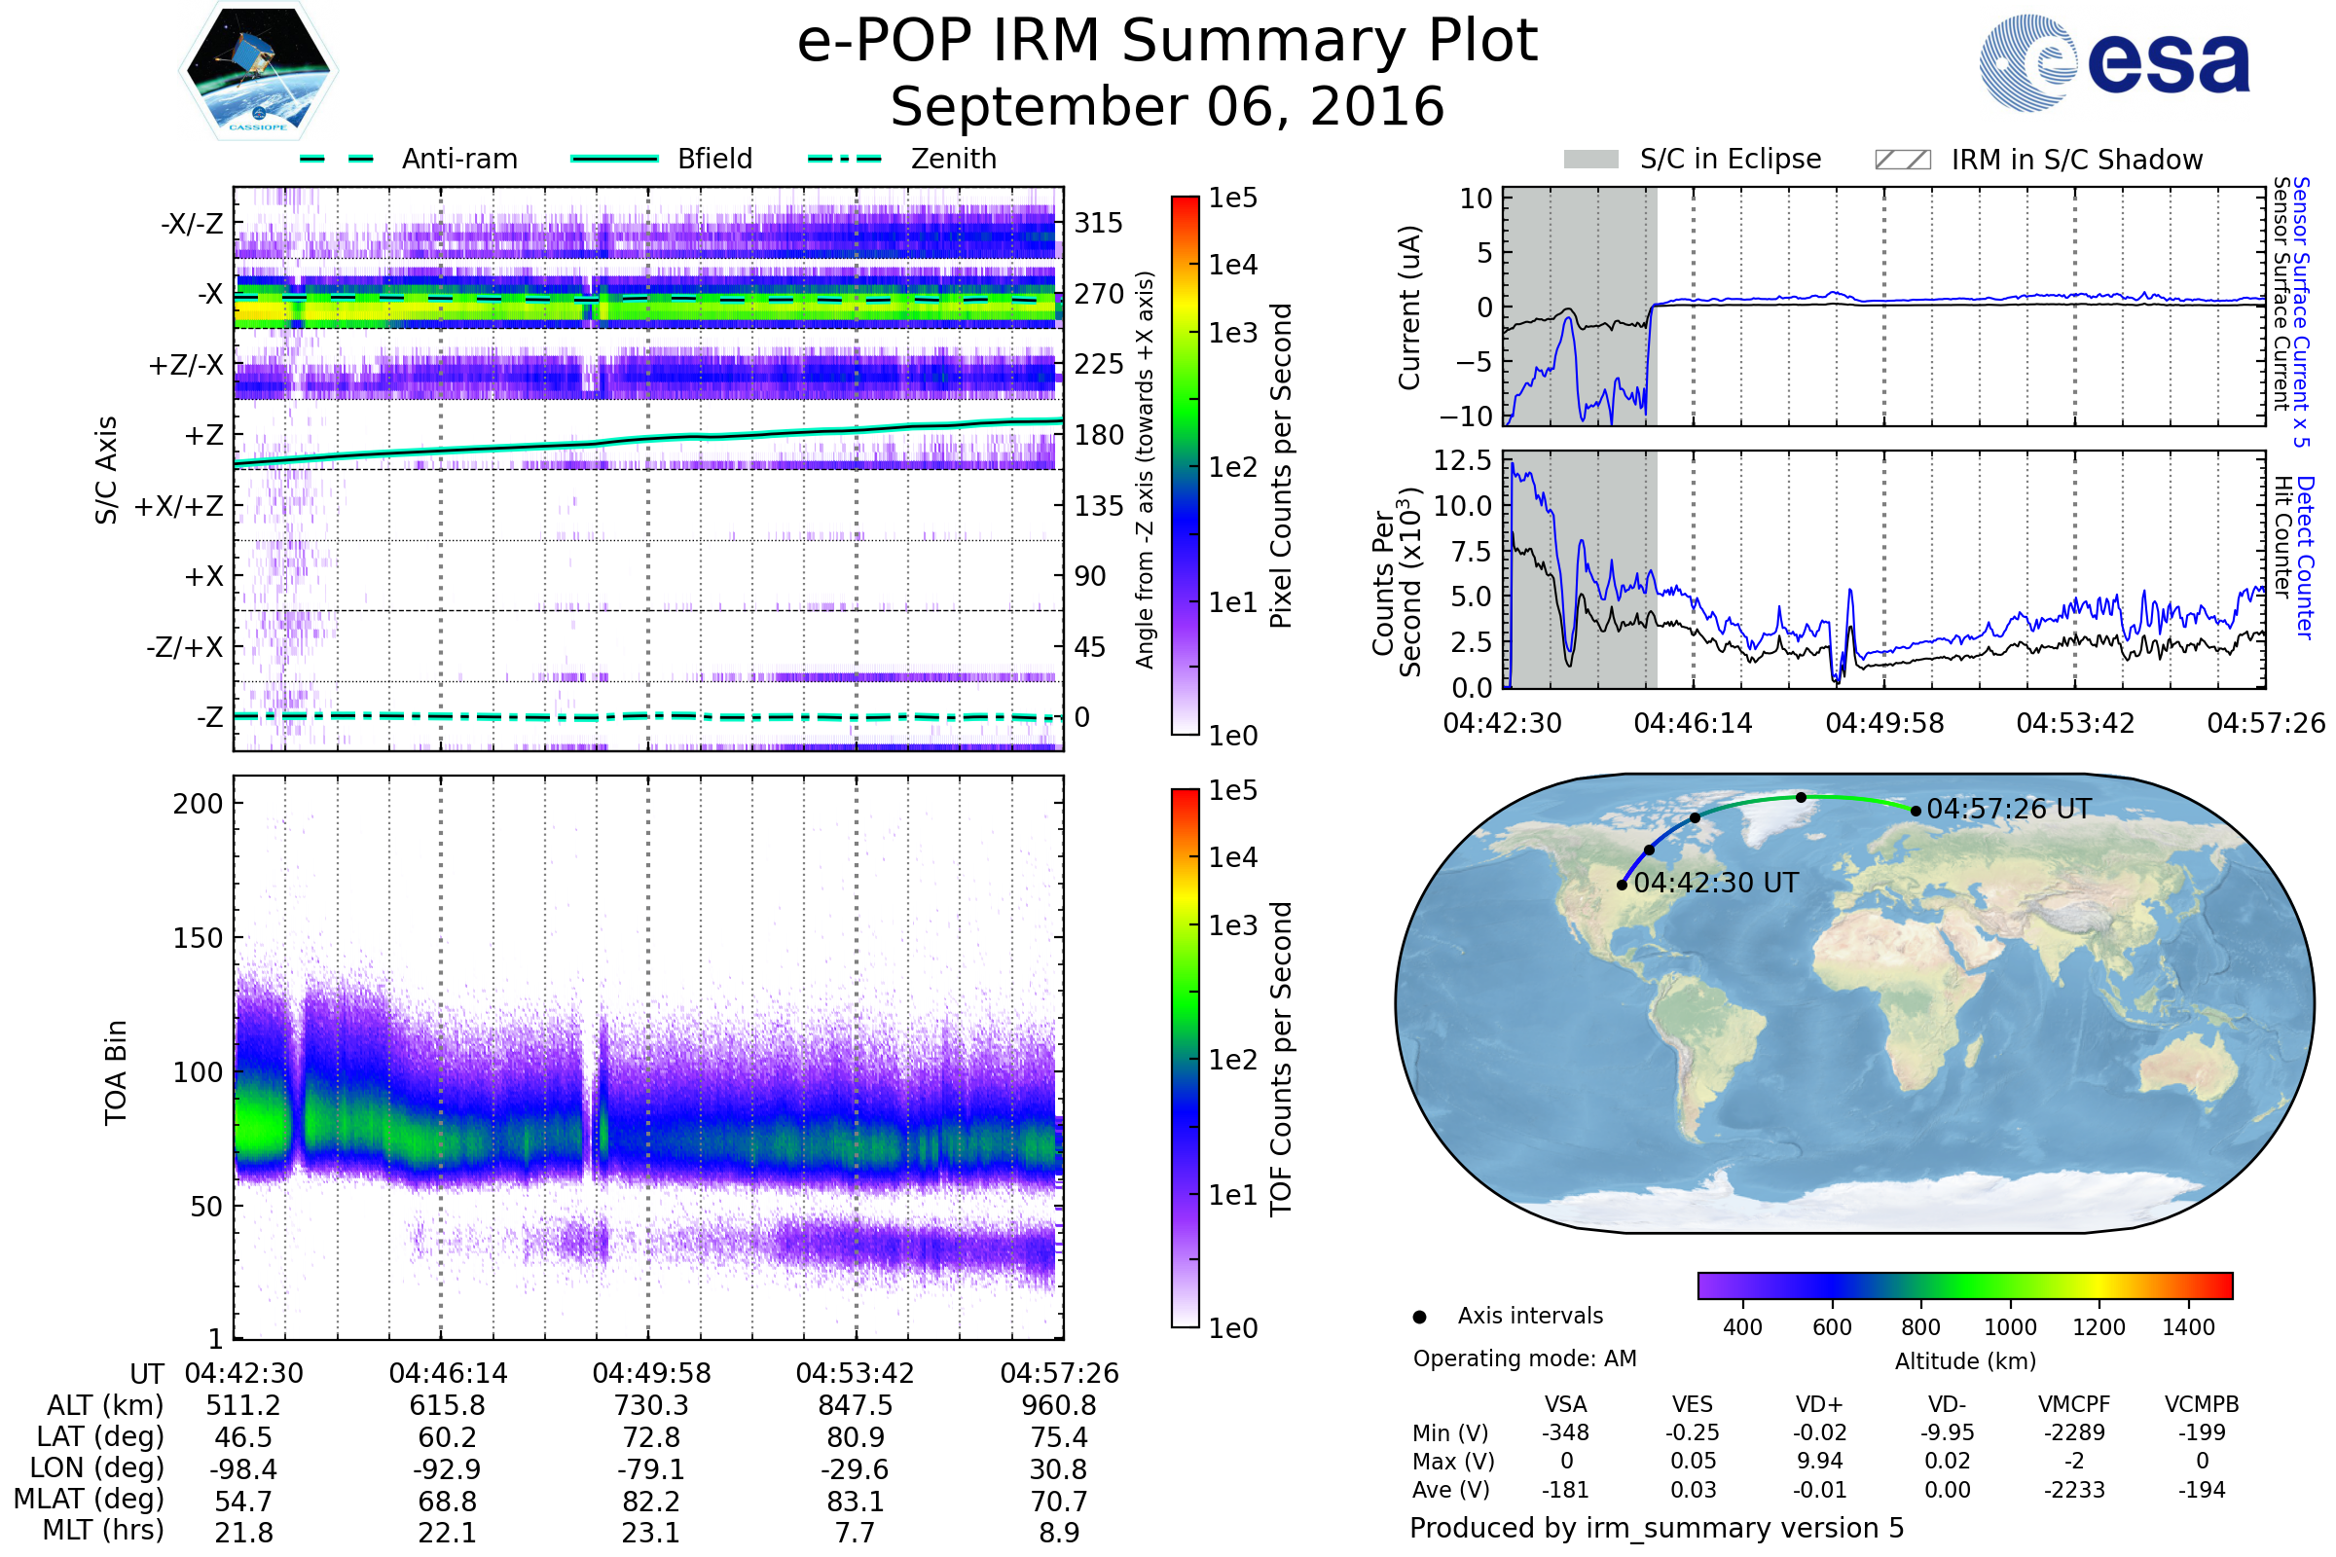Click the VMCPF voltage column header
2336x1557 pixels.
tap(2074, 1404)
